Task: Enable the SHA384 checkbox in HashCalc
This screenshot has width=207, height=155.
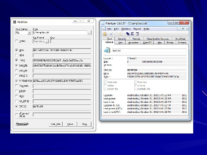Action: coord(16,71)
